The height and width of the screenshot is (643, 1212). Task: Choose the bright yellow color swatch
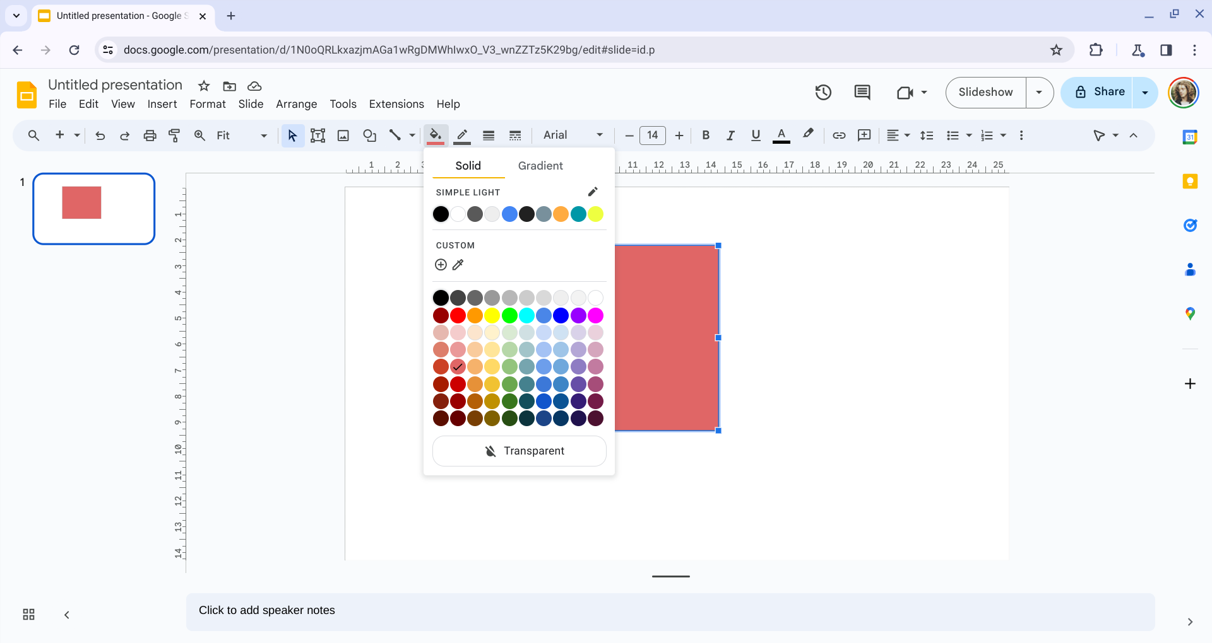point(492,315)
